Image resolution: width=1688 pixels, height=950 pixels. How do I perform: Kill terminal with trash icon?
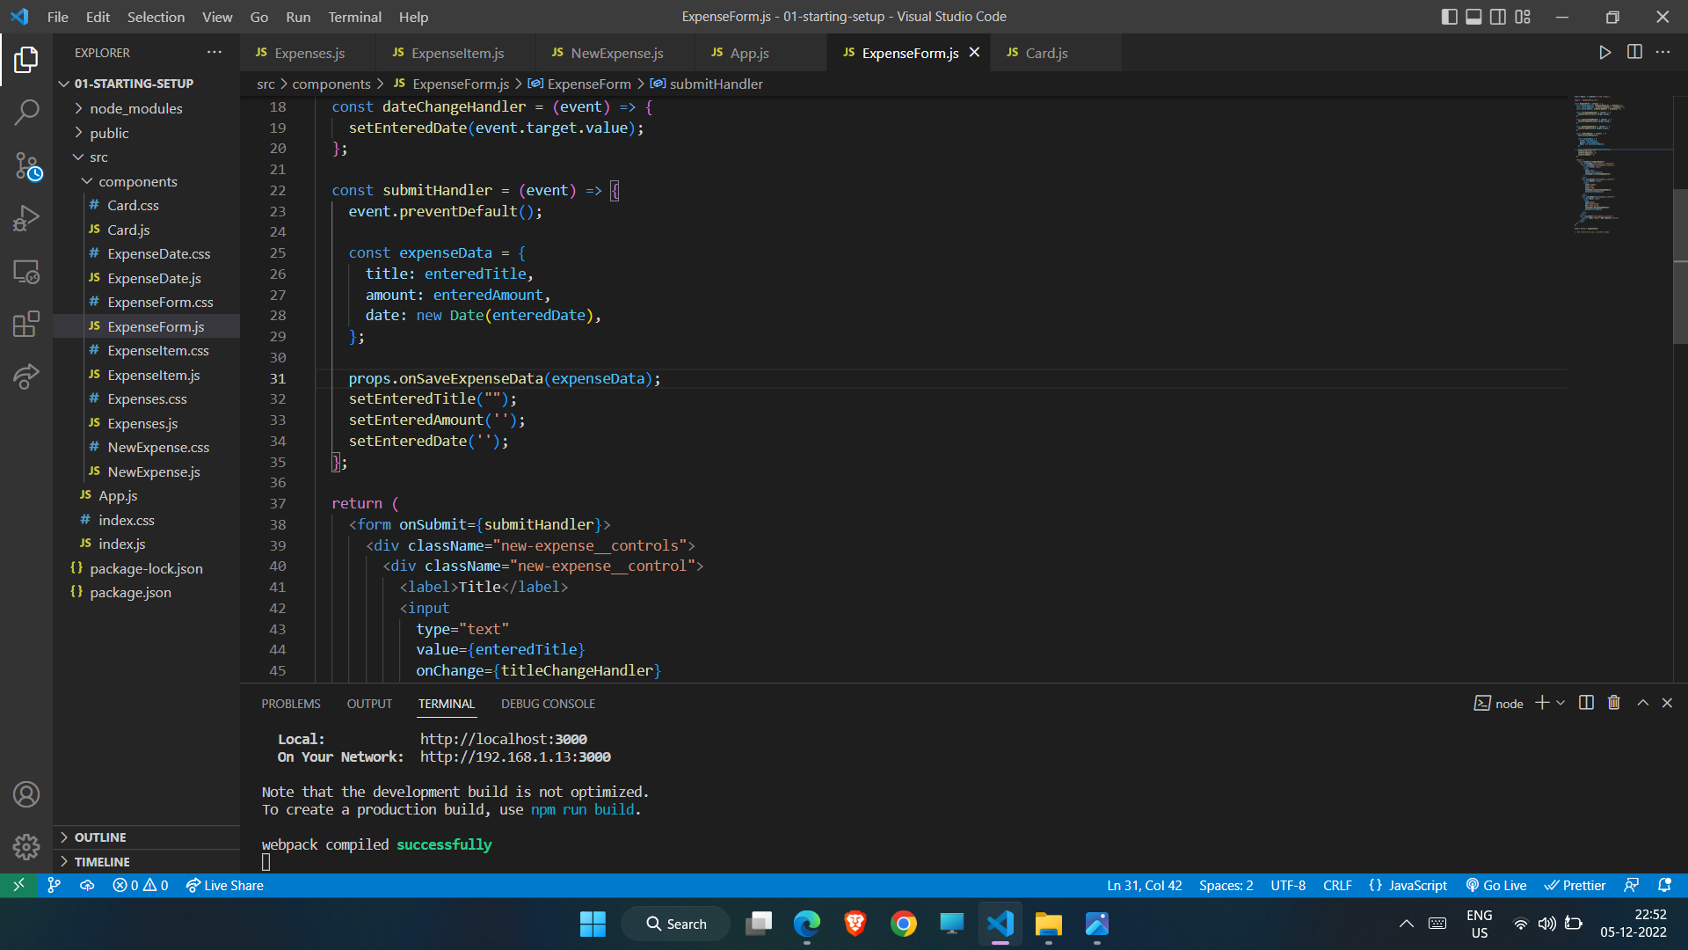click(x=1614, y=703)
